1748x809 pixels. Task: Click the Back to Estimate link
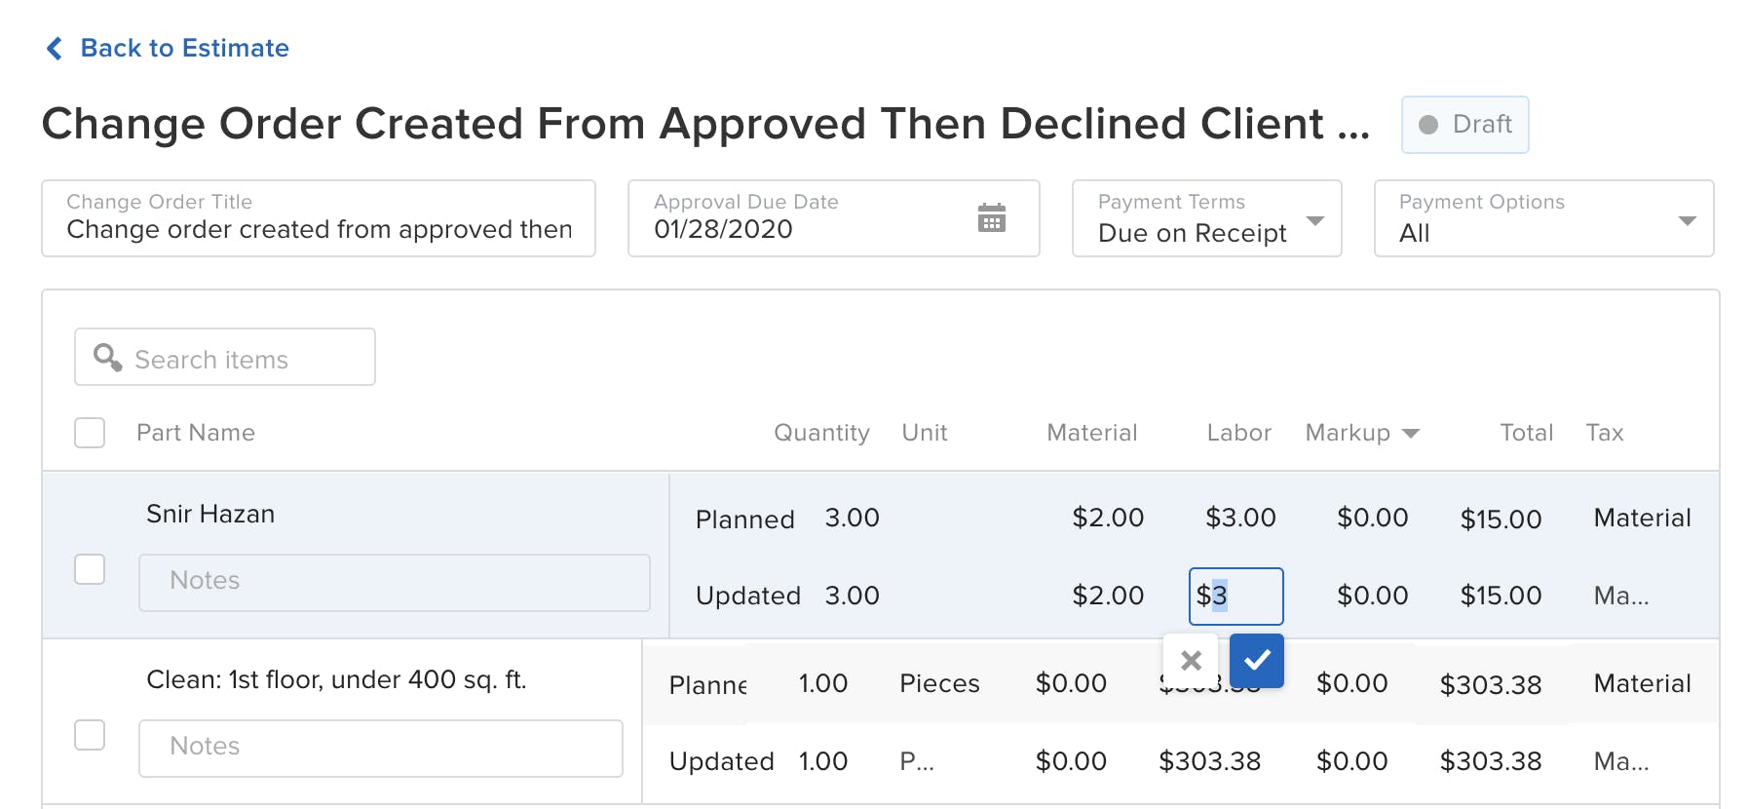183,48
